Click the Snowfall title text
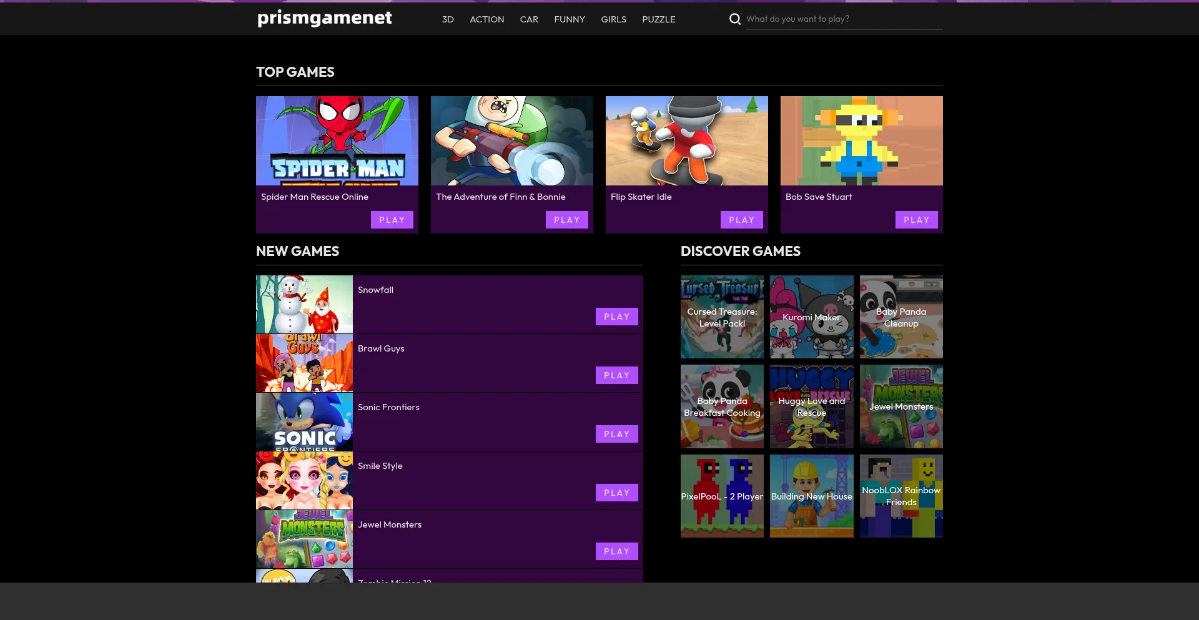 (375, 290)
